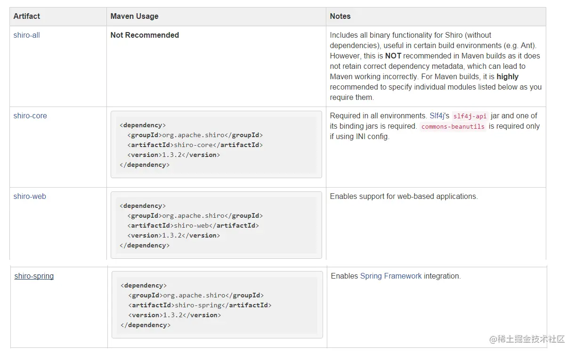The image size is (575, 354).
Task: Open the shiro-core artifact link
Action: 30,115
